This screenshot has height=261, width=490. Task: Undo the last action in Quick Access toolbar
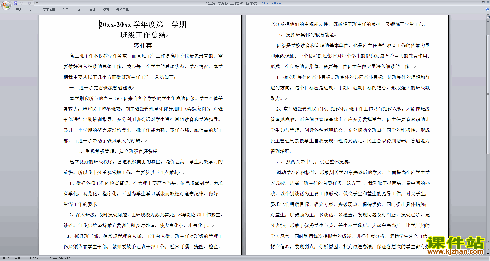tap(21, 3)
